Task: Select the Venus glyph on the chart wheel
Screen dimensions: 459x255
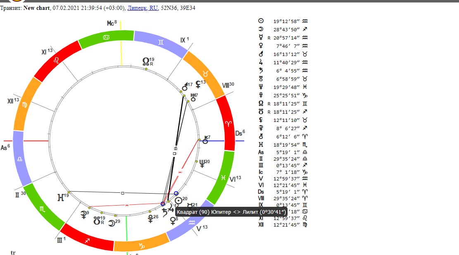Action: pyautogui.click(x=173, y=221)
